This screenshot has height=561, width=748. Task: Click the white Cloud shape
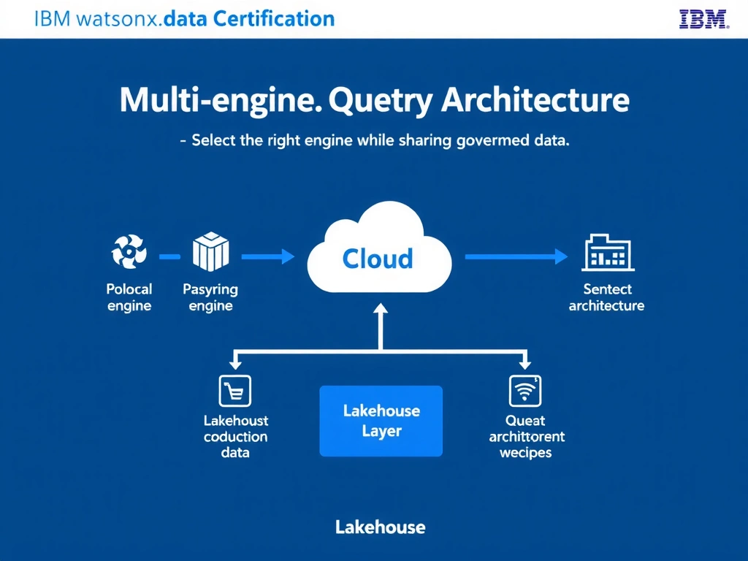[x=379, y=248]
